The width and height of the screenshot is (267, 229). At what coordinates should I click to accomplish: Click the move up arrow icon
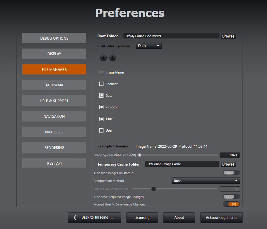click(103, 58)
